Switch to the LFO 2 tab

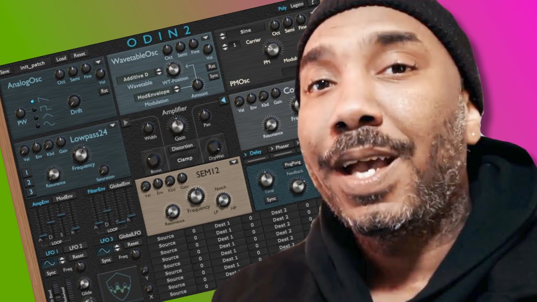pos(75,246)
